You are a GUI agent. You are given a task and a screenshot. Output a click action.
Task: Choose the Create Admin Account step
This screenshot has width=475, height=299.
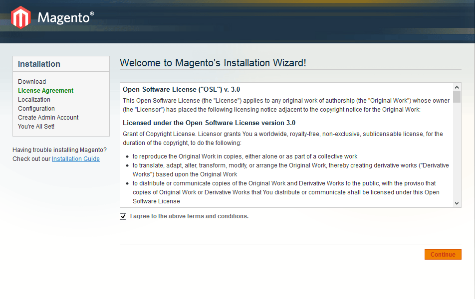click(x=48, y=118)
